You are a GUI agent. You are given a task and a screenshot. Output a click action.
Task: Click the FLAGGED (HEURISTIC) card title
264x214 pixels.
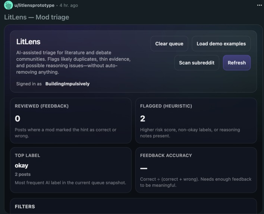click(x=166, y=106)
